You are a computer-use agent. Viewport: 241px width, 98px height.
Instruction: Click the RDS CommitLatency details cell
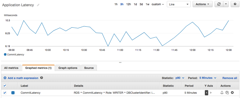114,93
